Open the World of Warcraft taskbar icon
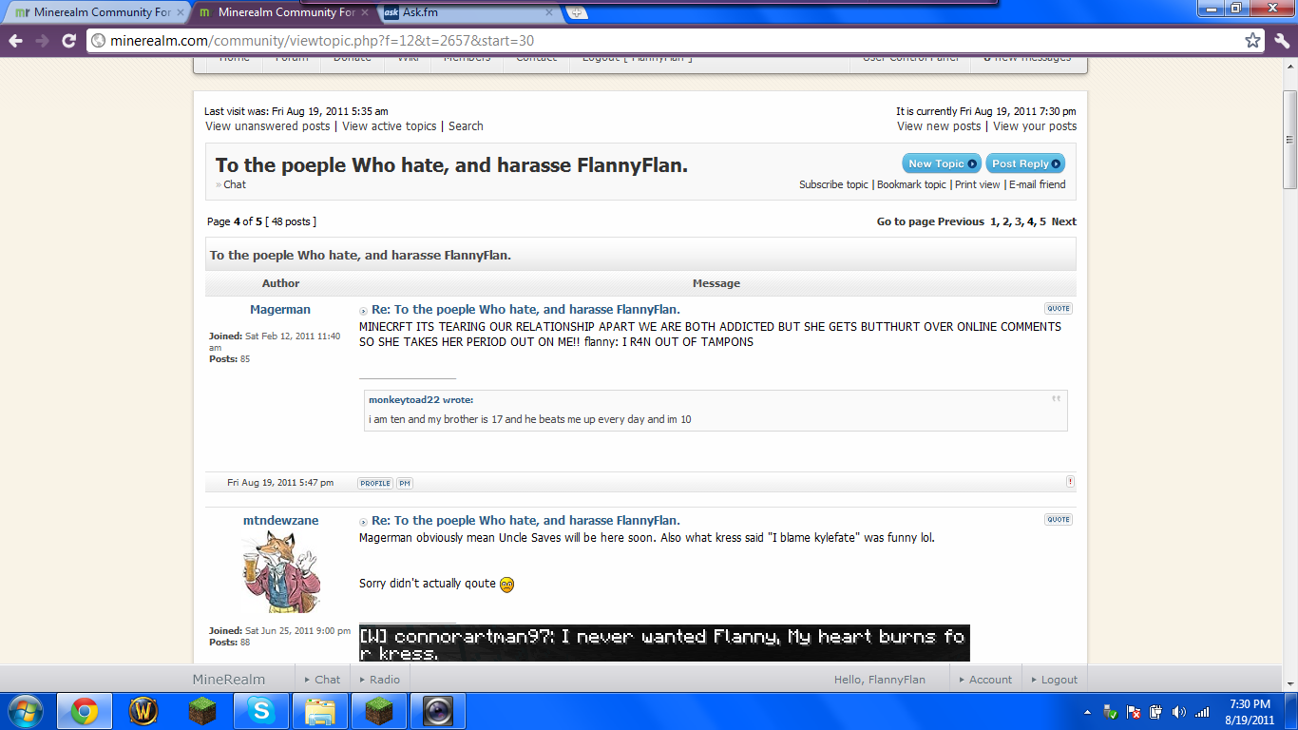The image size is (1298, 730). pos(143,710)
